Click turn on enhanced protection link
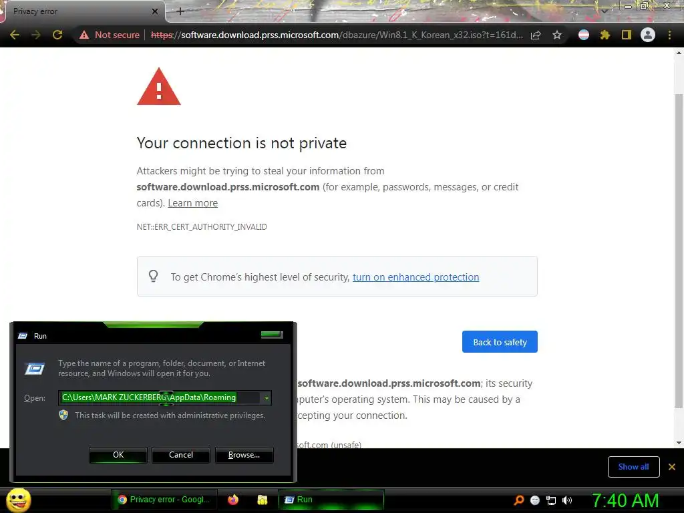Image resolution: width=684 pixels, height=513 pixels. point(415,277)
